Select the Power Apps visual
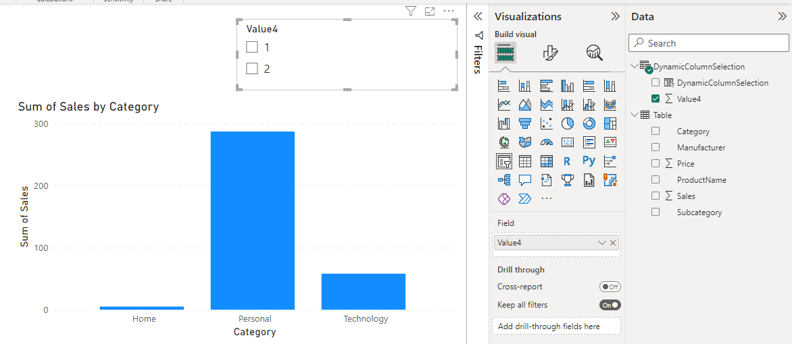This screenshot has height=344, width=792. 503,198
